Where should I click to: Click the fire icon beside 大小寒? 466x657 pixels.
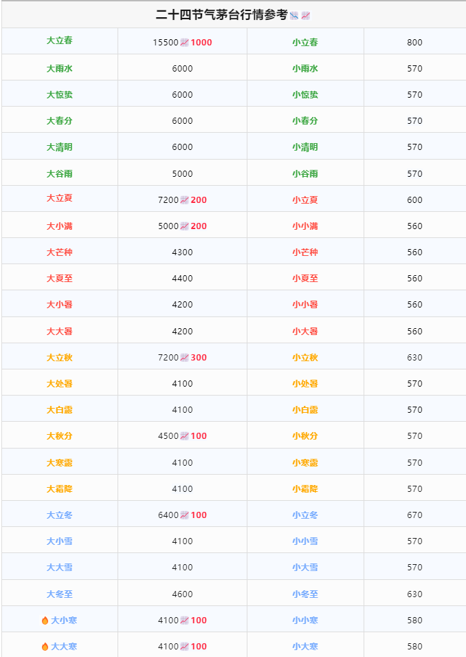click(45, 620)
